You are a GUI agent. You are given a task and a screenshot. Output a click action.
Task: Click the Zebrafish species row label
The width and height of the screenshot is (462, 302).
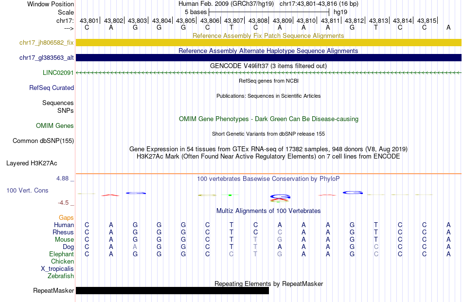click(x=61, y=276)
